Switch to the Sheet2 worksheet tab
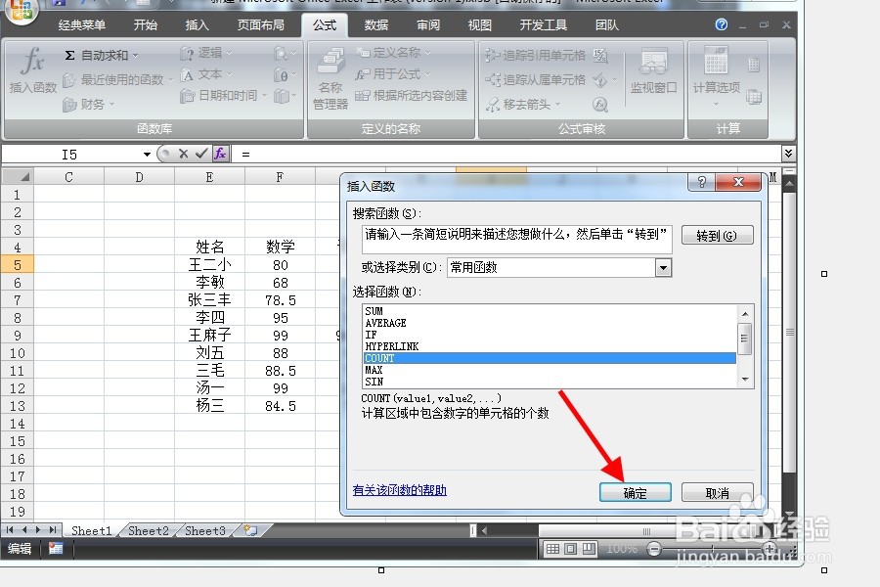Viewport: 880px width, 587px height. [148, 530]
